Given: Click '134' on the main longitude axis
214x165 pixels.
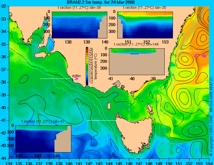Looking at the screenshot, I should tap(9, 163).
